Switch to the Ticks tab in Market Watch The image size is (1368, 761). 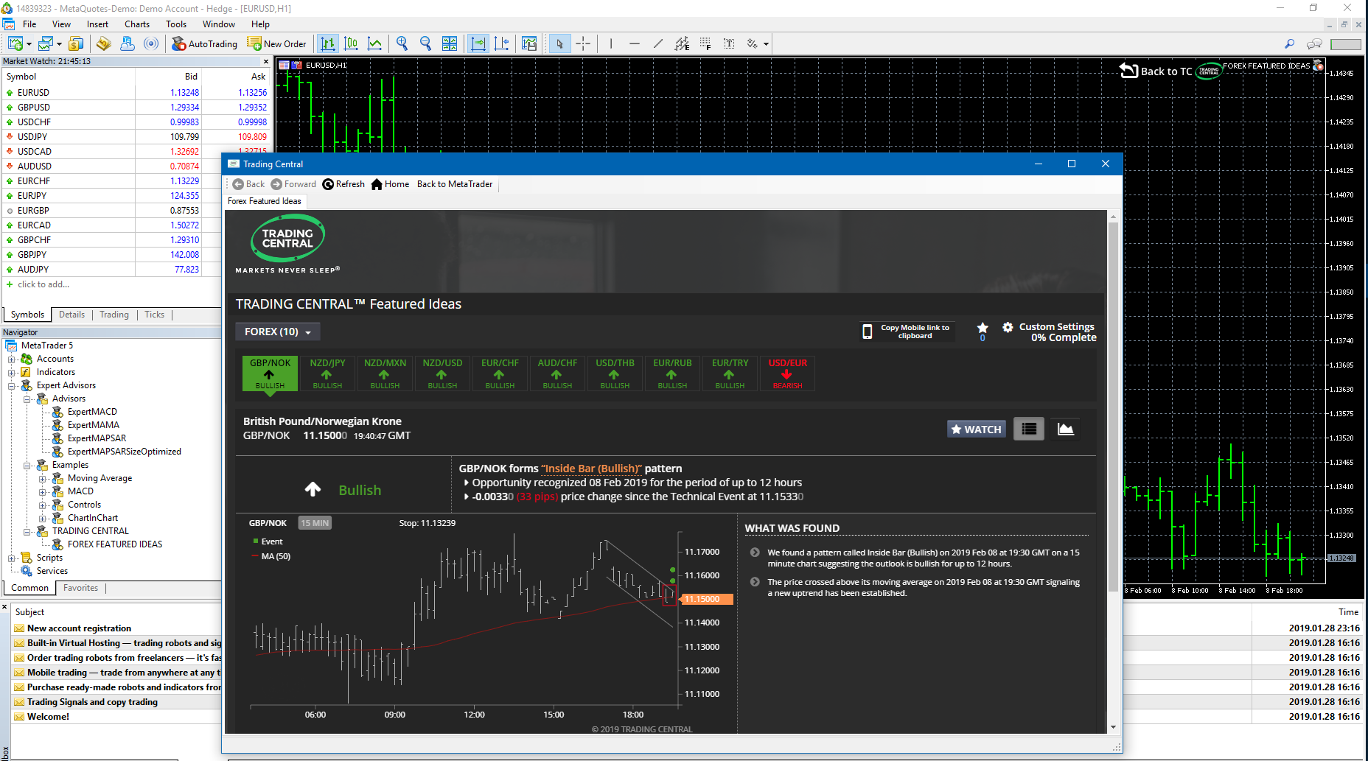[x=154, y=315]
